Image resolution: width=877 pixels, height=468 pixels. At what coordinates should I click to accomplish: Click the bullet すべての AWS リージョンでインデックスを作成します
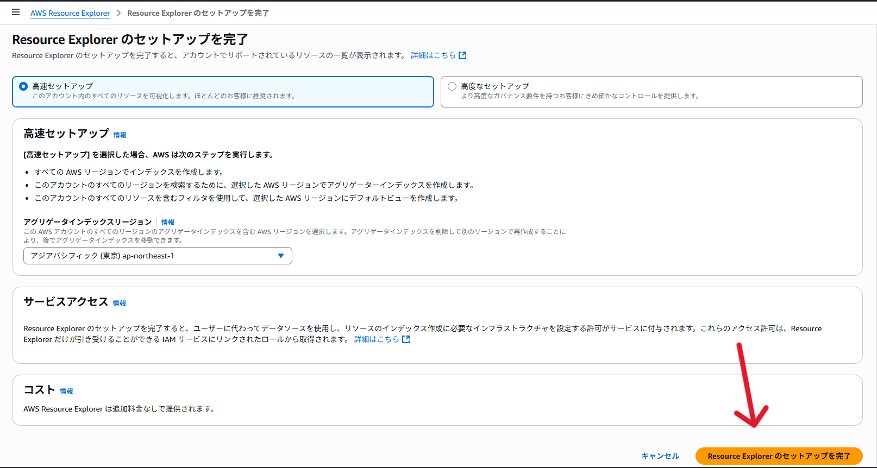point(129,172)
